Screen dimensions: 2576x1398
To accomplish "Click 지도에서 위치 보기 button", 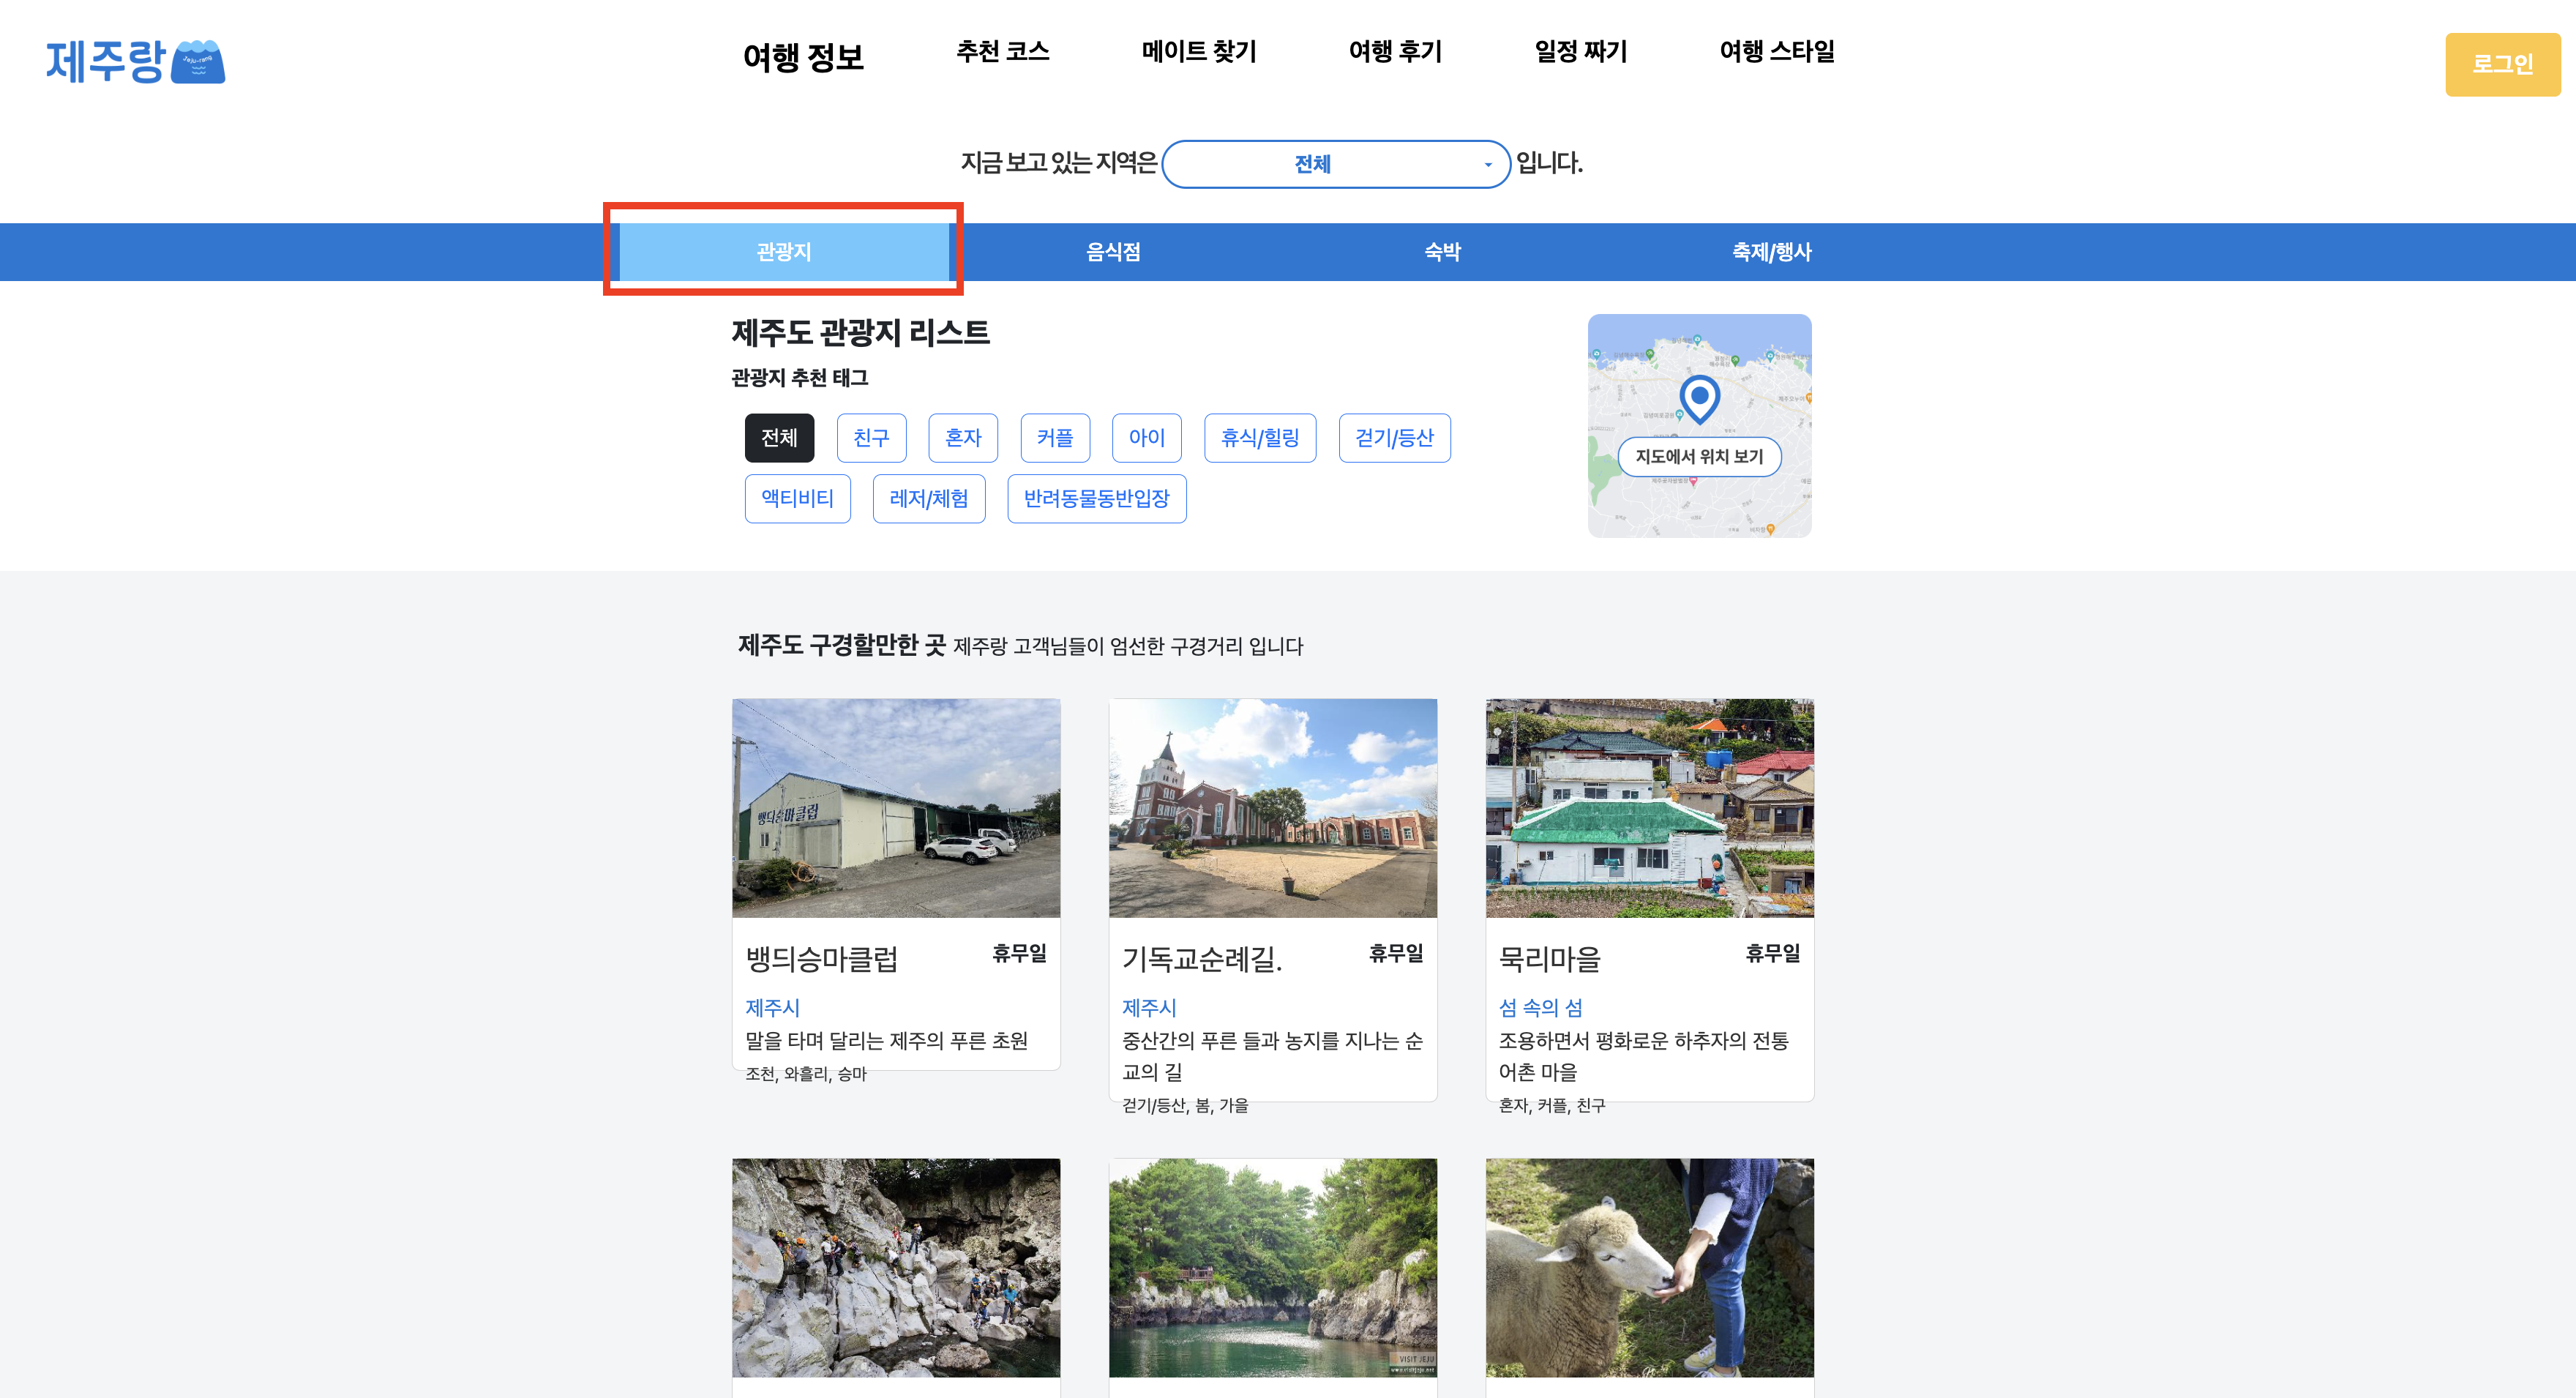I will coord(1699,457).
